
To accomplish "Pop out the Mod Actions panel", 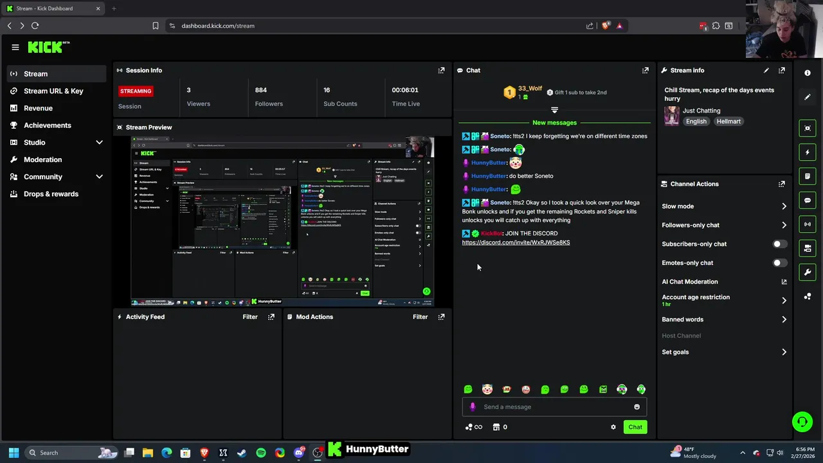I will 441,316.
